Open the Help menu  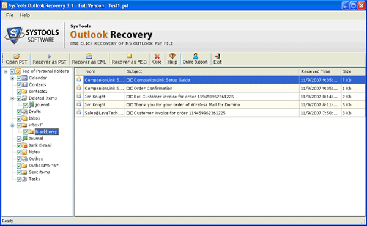[x=25, y=15]
